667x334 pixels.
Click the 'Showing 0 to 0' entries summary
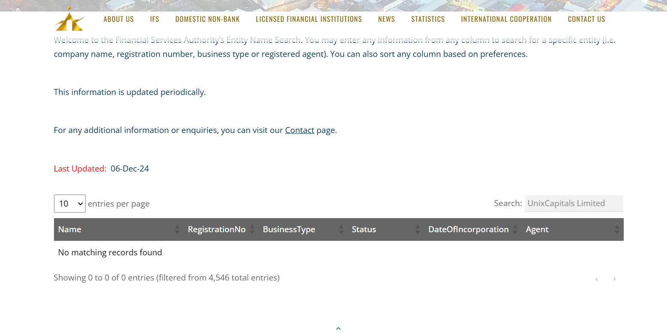pos(167,278)
